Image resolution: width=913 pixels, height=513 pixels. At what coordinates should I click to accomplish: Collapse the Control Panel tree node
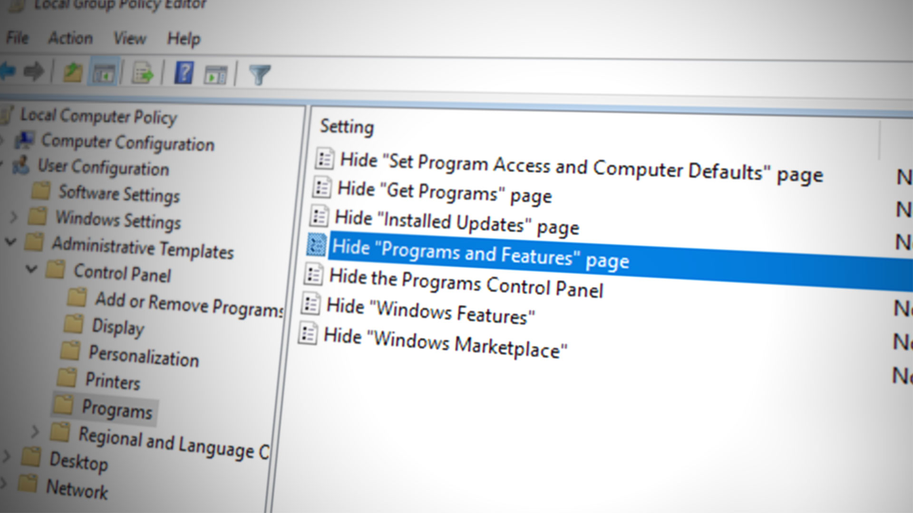31,269
